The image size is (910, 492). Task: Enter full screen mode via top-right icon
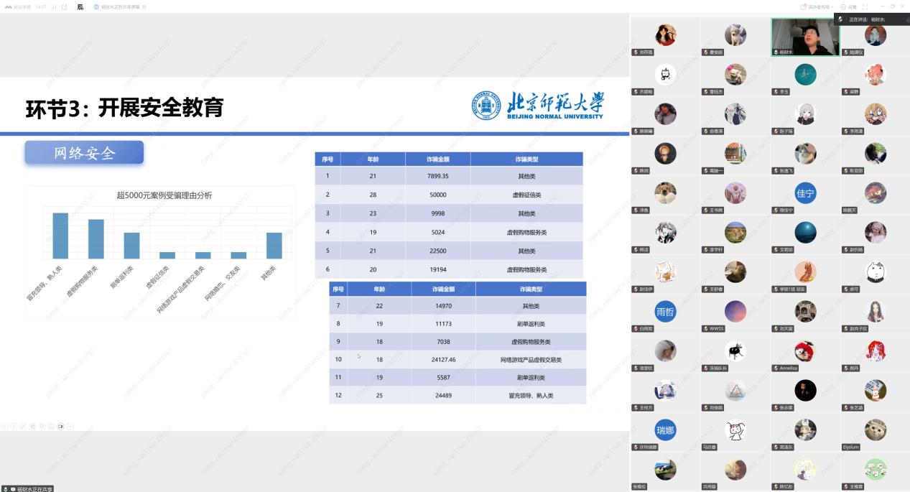click(865, 6)
